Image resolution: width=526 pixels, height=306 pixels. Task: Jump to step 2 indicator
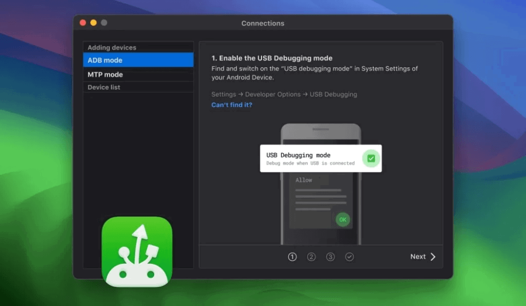311,257
